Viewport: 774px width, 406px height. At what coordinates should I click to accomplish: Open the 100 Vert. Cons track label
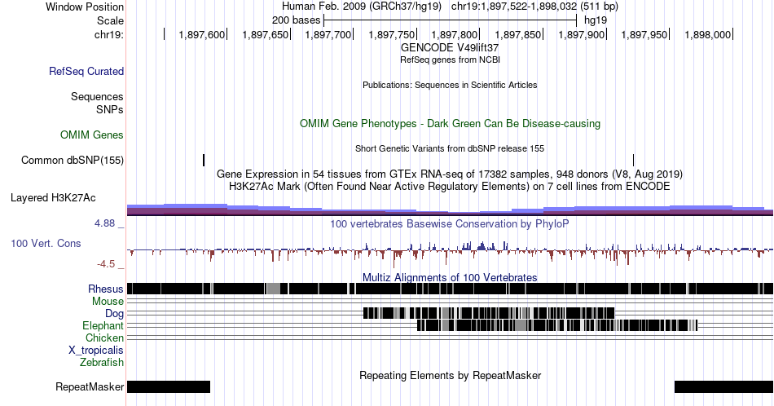tap(46, 243)
